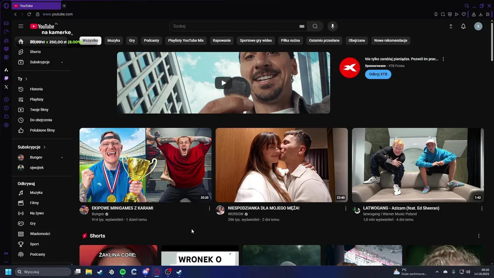The image size is (494, 278).
Task: Open Spotify from the taskbar
Action: pyautogui.click(x=123, y=272)
